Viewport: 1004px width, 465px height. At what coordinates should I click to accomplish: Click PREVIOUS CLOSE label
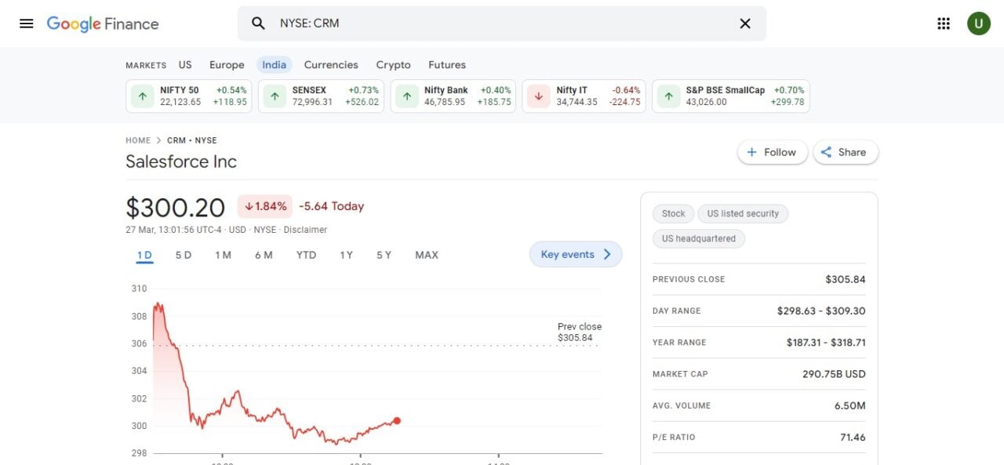click(x=689, y=279)
